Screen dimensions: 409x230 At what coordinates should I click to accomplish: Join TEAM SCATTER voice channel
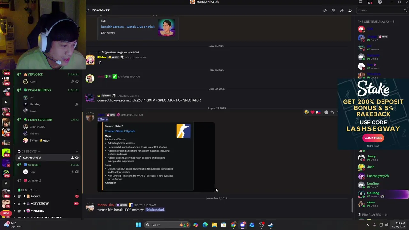click(48, 119)
